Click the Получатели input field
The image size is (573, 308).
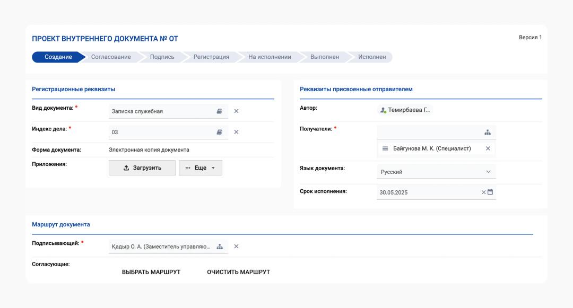pyautogui.click(x=429, y=133)
